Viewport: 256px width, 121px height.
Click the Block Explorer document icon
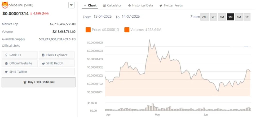pyautogui.click(x=43, y=55)
